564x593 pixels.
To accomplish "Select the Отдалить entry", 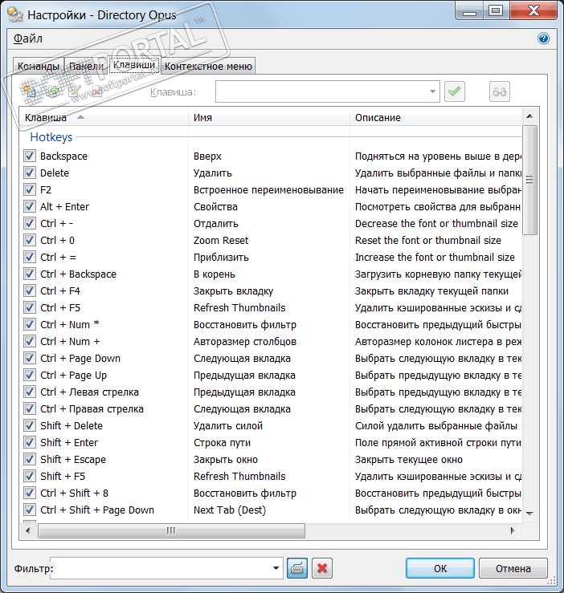I will pos(216,224).
